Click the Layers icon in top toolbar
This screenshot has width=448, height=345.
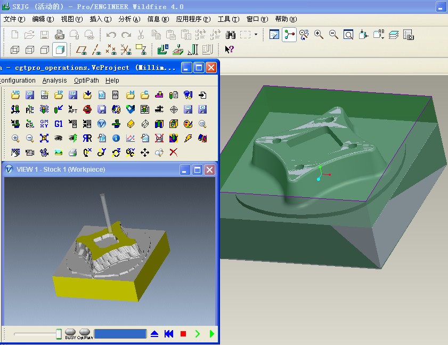394,35
